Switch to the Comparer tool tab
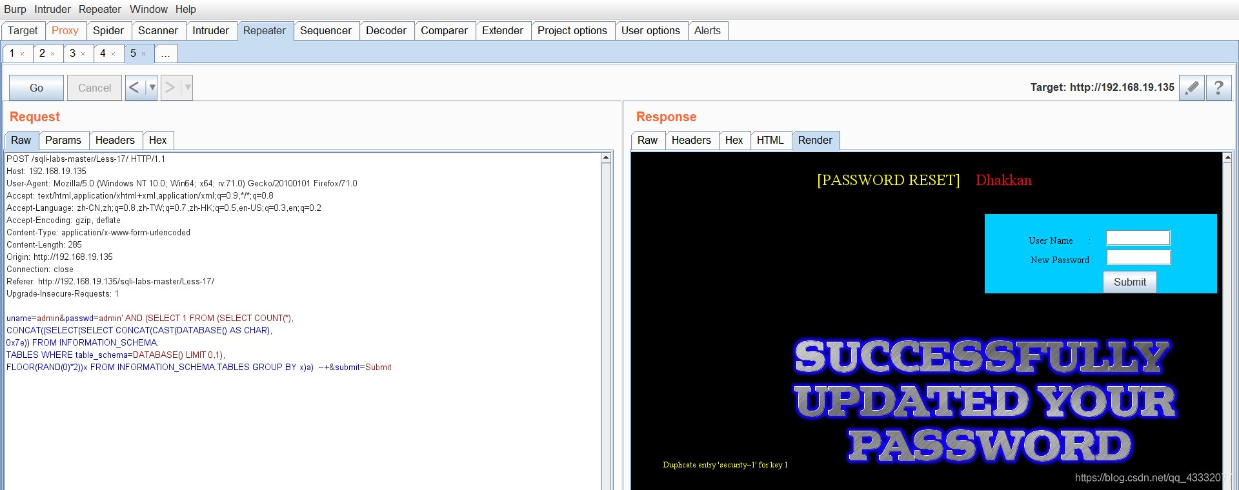The image size is (1239, 490). (445, 30)
